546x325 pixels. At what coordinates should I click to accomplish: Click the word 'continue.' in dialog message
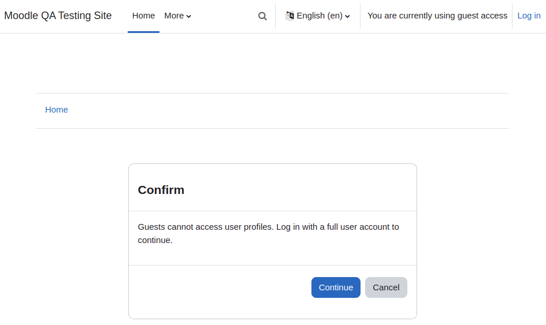point(155,240)
